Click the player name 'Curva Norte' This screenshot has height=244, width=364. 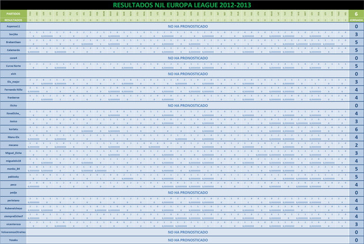14,66
